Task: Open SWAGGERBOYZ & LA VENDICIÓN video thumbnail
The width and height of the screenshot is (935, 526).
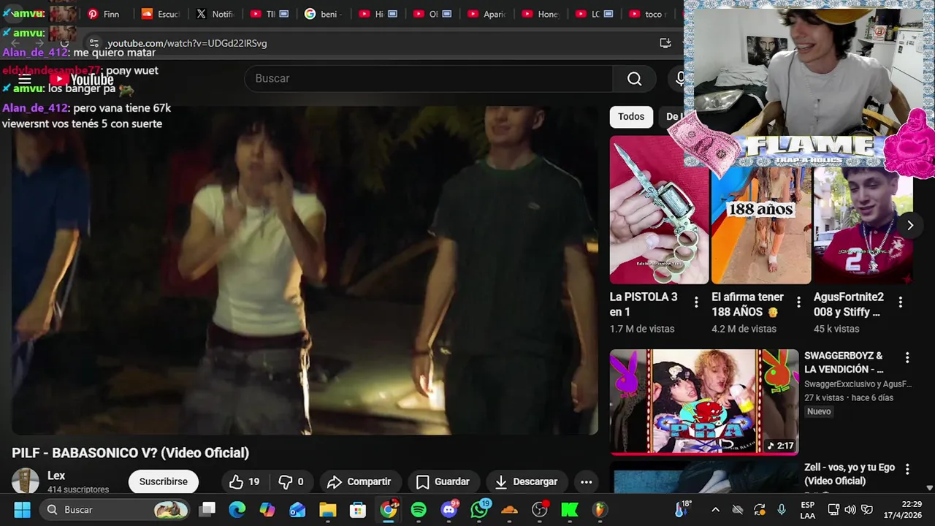Action: coord(704,402)
